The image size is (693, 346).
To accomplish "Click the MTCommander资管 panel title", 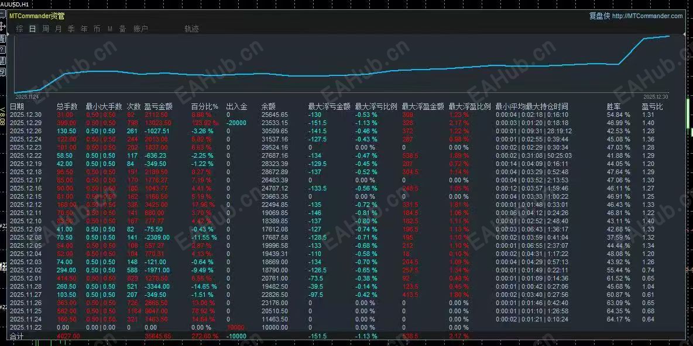I will pyautogui.click(x=37, y=16).
